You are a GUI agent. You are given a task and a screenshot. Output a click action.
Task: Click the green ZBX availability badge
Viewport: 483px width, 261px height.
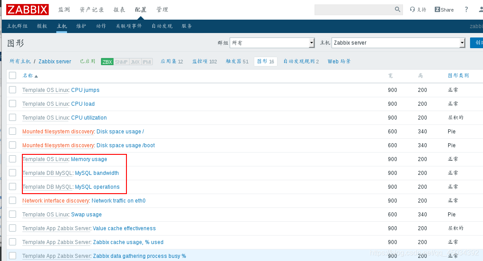click(x=107, y=62)
